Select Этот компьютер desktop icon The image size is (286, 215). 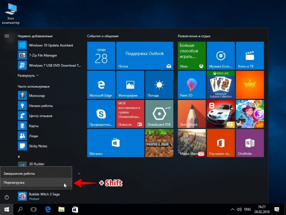click(x=11, y=14)
